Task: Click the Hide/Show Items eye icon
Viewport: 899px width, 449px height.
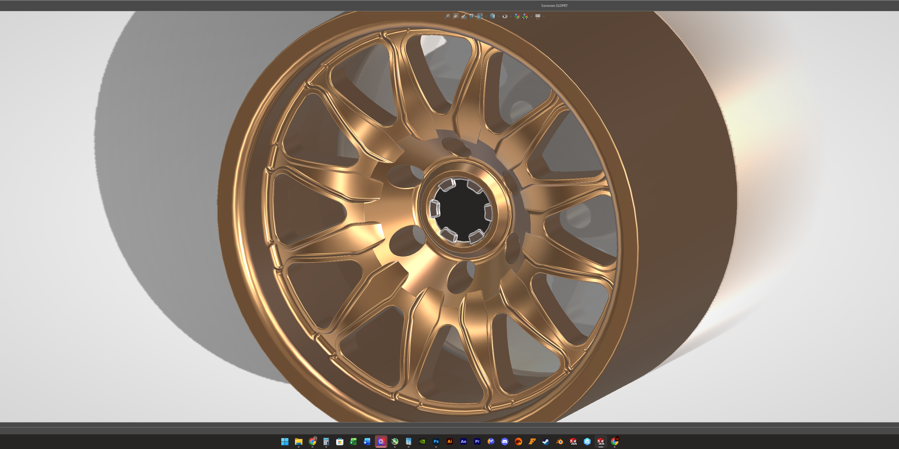Action: [x=505, y=16]
